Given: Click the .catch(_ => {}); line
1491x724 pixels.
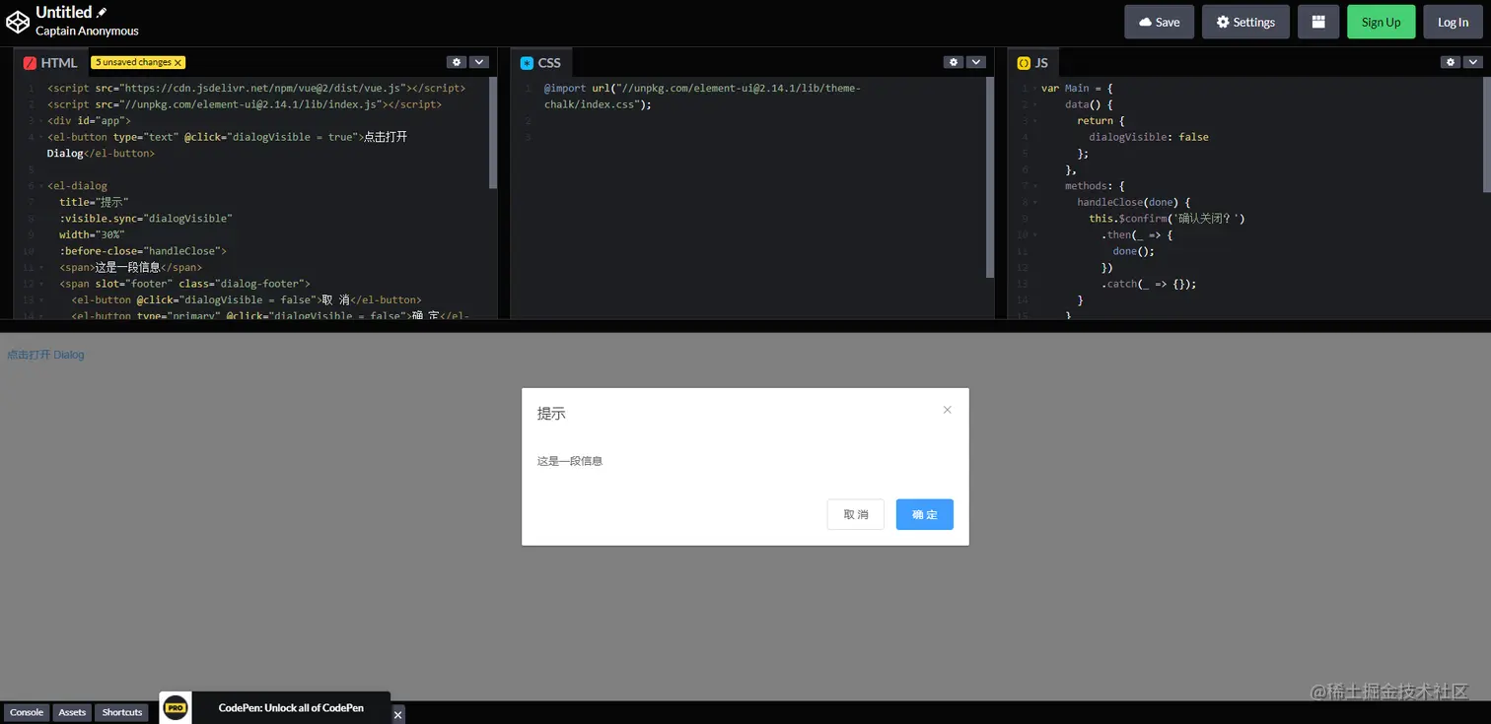Looking at the screenshot, I should tap(1149, 284).
